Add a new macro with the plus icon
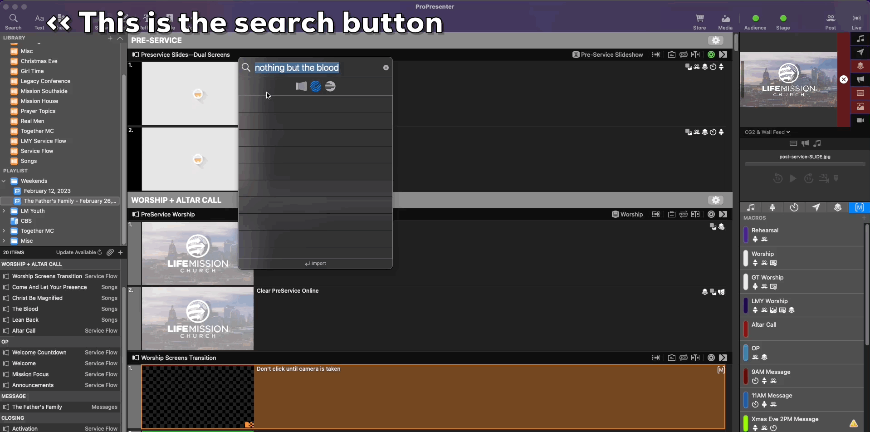 (864, 218)
